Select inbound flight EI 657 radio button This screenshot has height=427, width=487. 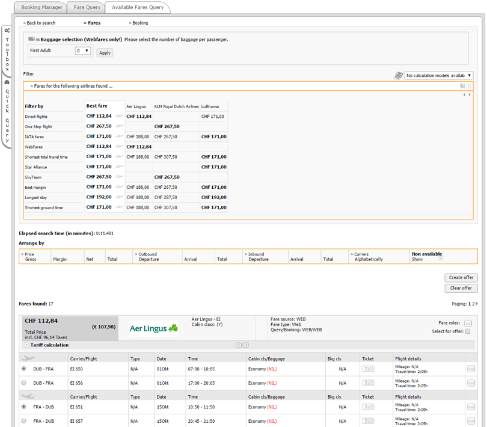[23, 421]
